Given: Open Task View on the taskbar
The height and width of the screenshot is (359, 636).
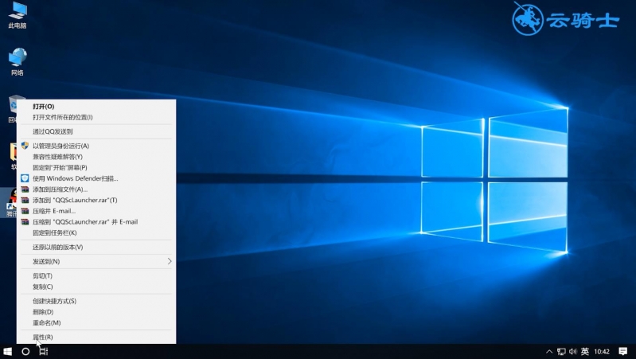Looking at the screenshot, I should tap(44, 351).
